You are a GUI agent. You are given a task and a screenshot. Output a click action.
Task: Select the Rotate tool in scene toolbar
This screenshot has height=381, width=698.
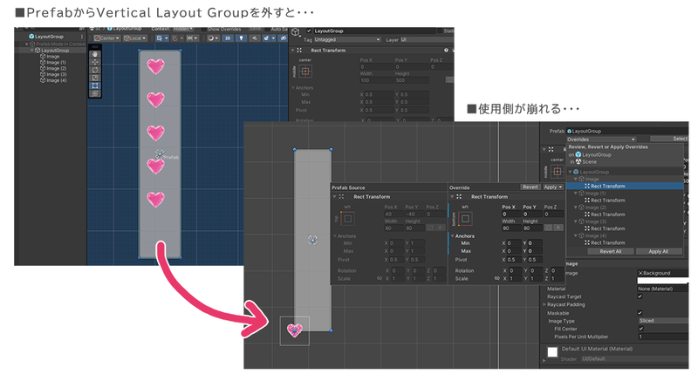click(x=95, y=70)
